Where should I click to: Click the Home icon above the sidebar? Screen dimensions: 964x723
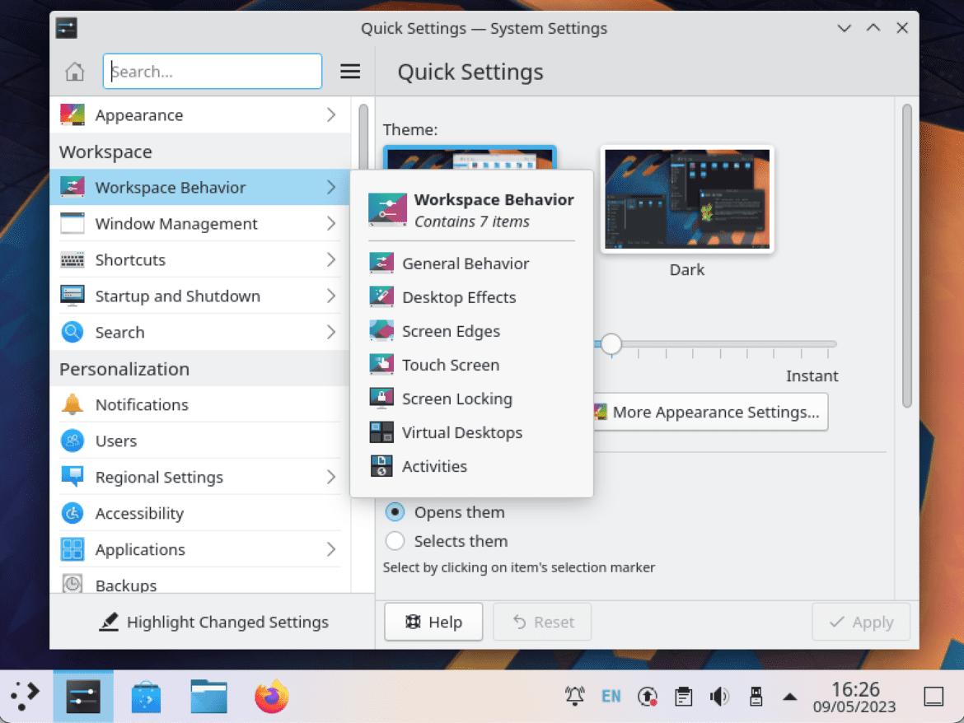73,72
